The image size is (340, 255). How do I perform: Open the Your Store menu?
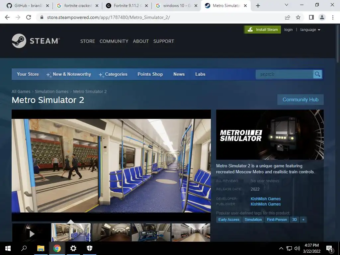[28, 74]
